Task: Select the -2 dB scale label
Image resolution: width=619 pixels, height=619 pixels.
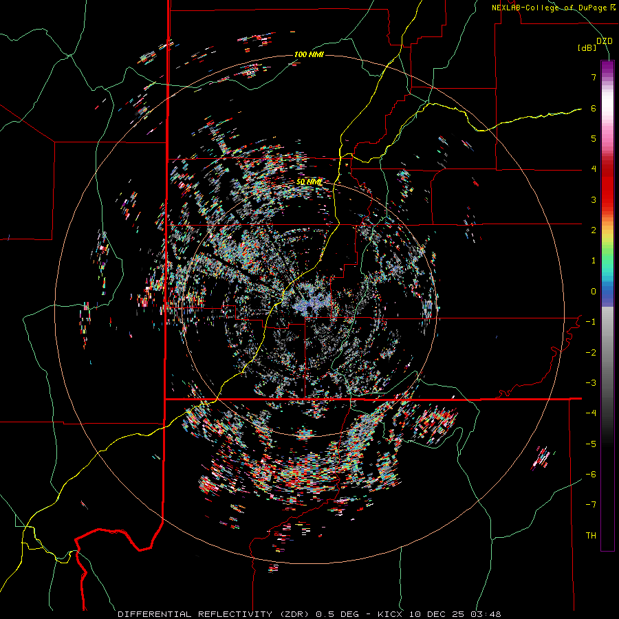Action: pos(591,353)
